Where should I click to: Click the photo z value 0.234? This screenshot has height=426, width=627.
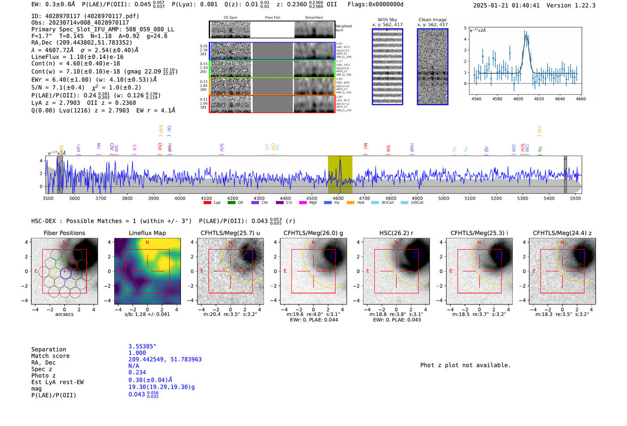(137, 372)
